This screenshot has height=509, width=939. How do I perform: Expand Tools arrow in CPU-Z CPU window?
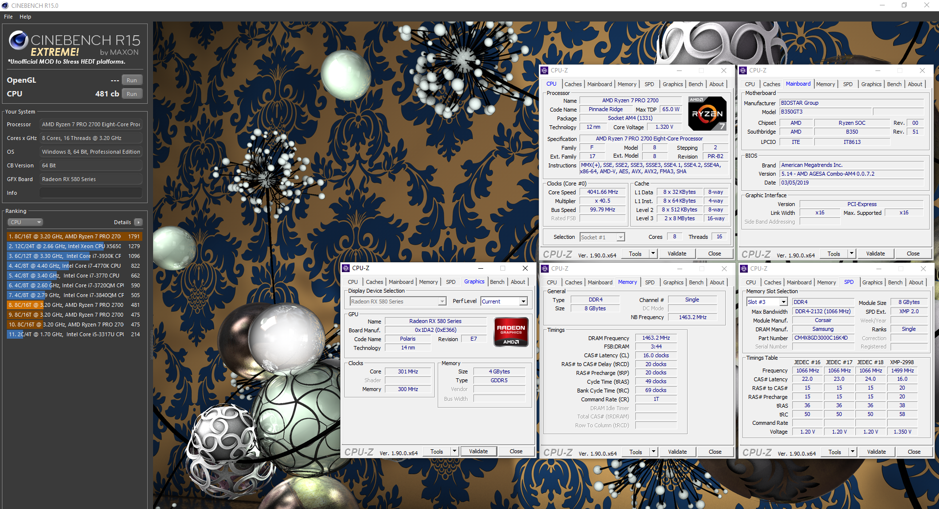653,254
